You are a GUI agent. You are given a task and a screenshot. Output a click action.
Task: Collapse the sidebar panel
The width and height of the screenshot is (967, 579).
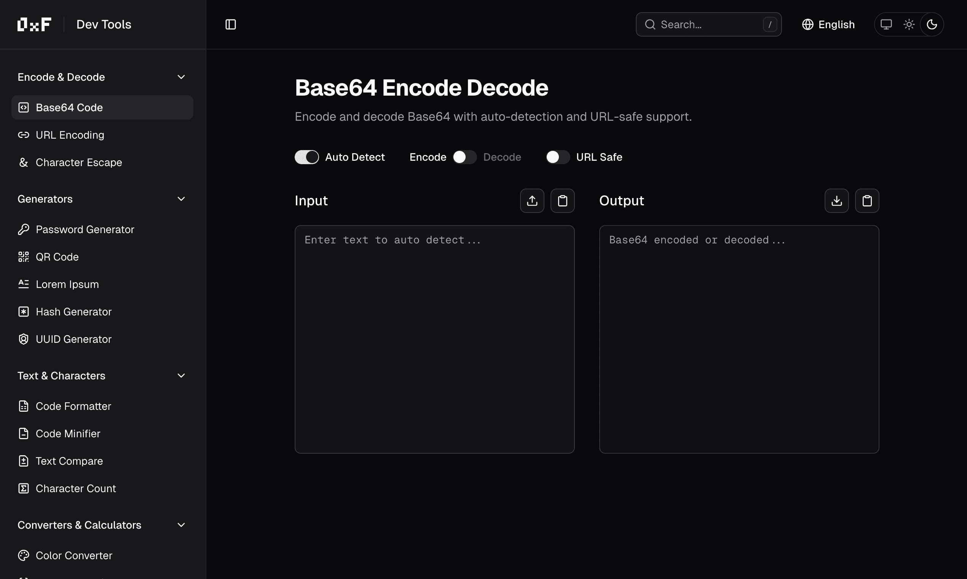click(230, 24)
